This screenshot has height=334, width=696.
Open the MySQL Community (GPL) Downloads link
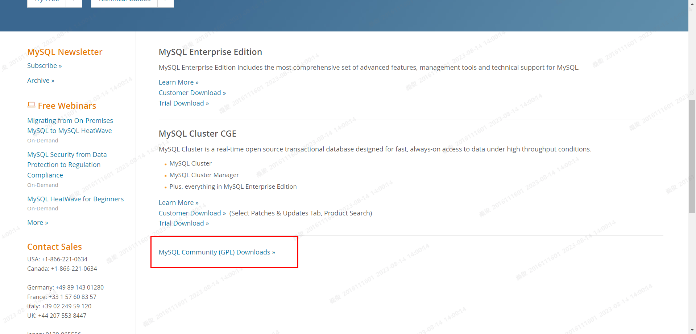tap(217, 252)
